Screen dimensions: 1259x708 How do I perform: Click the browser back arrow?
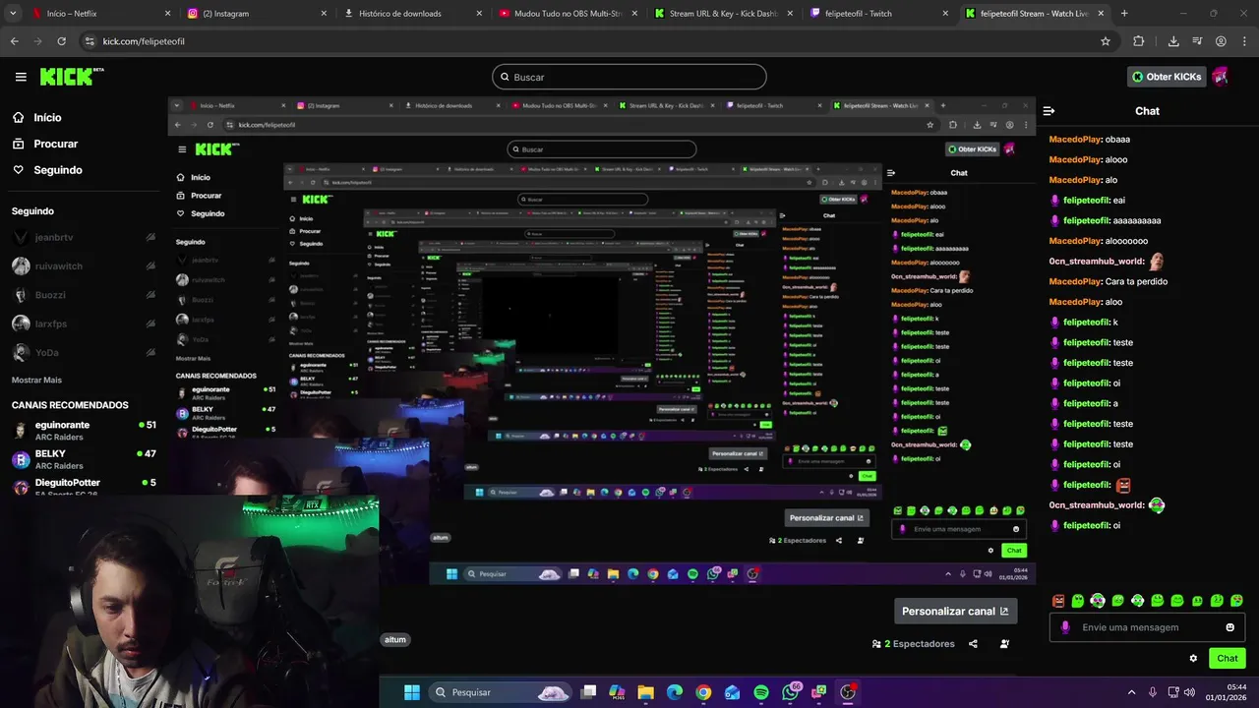pyautogui.click(x=14, y=41)
